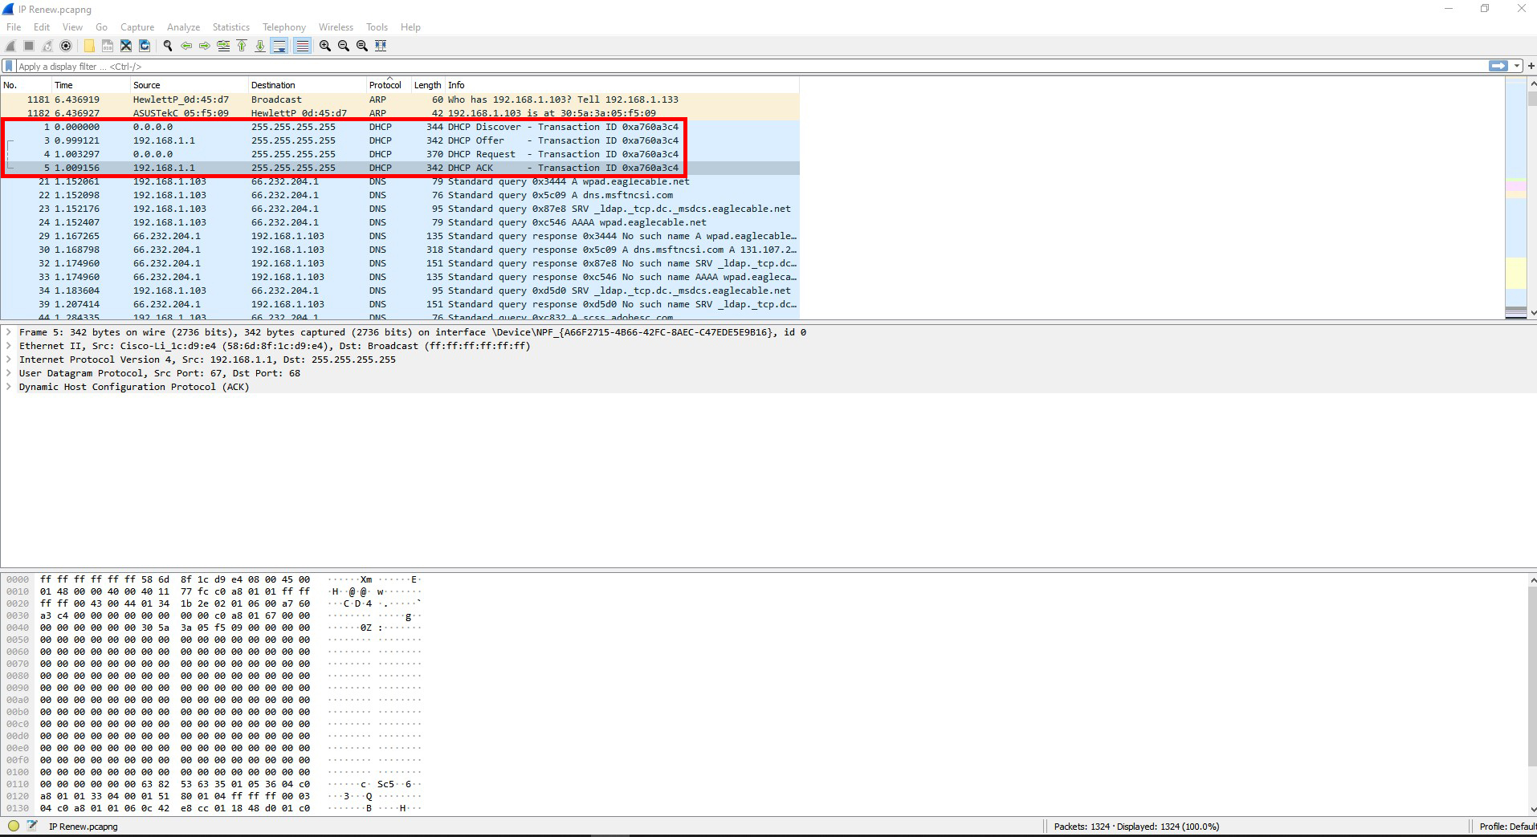Toggle the colorize packet list button
This screenshot has width=1537, height=837.
point(302,46)
